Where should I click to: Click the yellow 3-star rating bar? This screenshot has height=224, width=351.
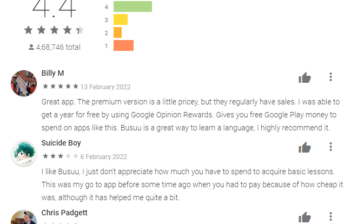[x=121, y=19]
